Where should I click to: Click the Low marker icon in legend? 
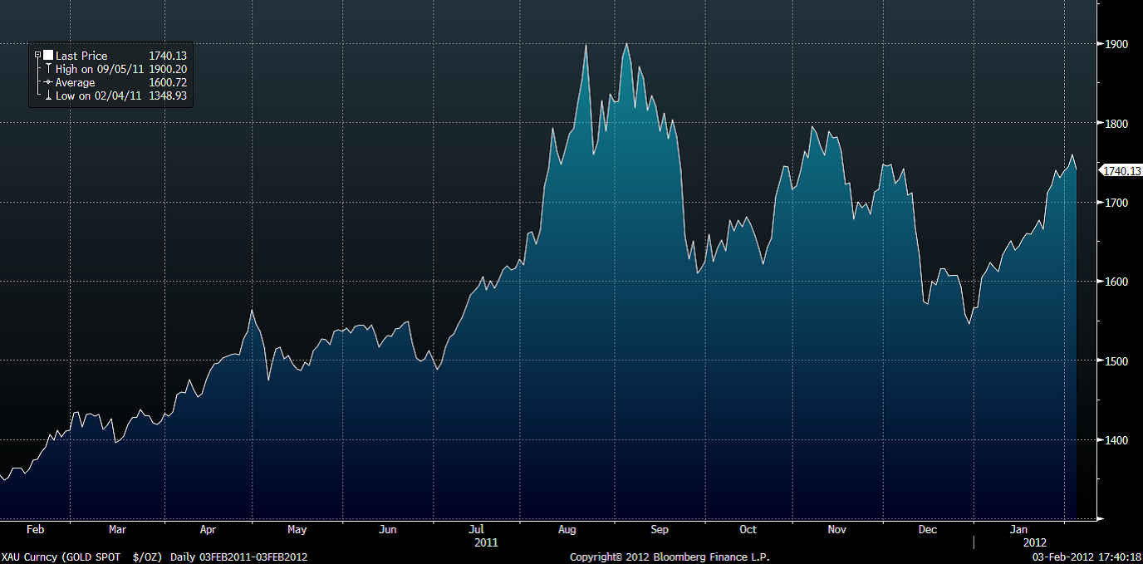tap(48, 96)
